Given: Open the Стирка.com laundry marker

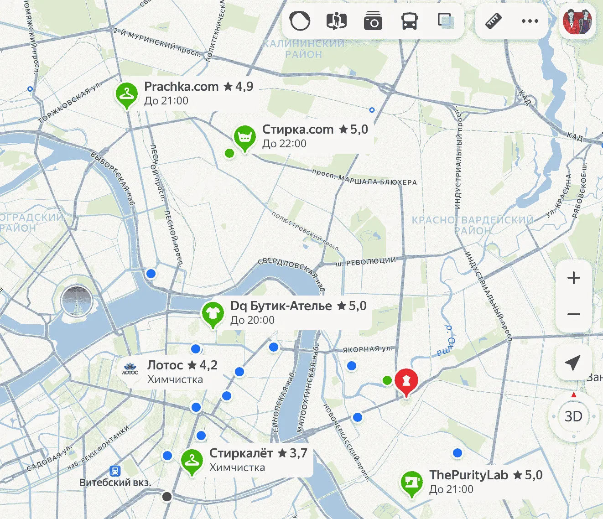Looking at the screenshot, I should (x=244, y=137).
